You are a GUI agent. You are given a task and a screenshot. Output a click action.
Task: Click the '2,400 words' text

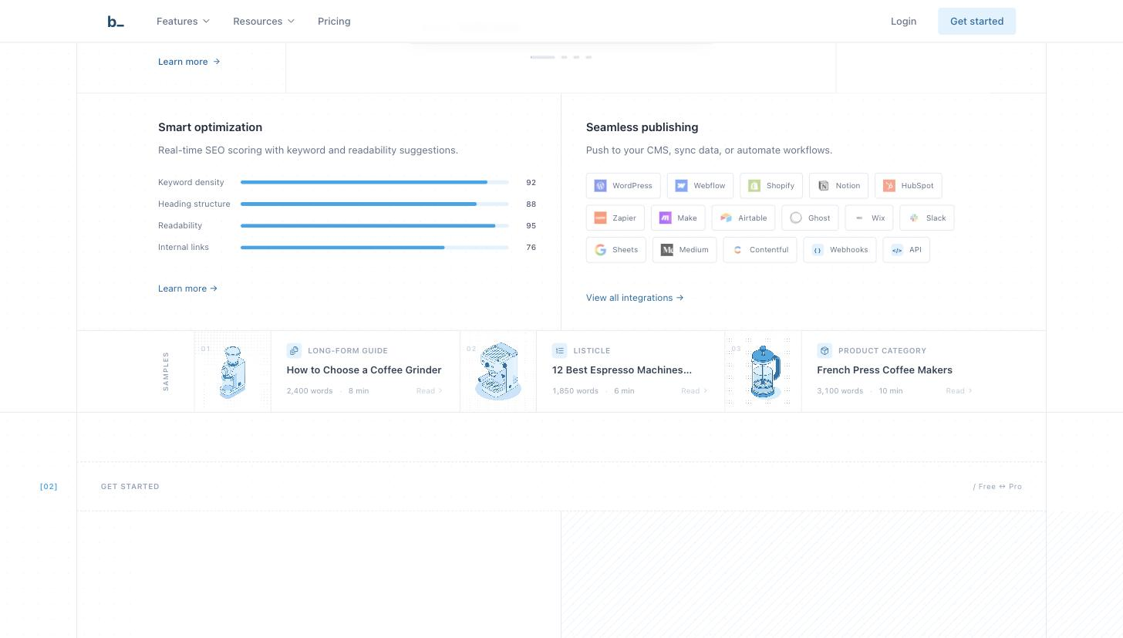tap(309, 391)
